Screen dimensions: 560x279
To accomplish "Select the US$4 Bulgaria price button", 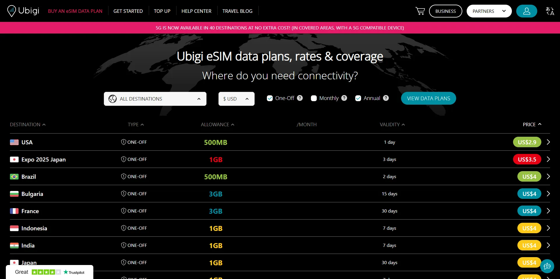I will pyautogui.click(x=529, y=194).
